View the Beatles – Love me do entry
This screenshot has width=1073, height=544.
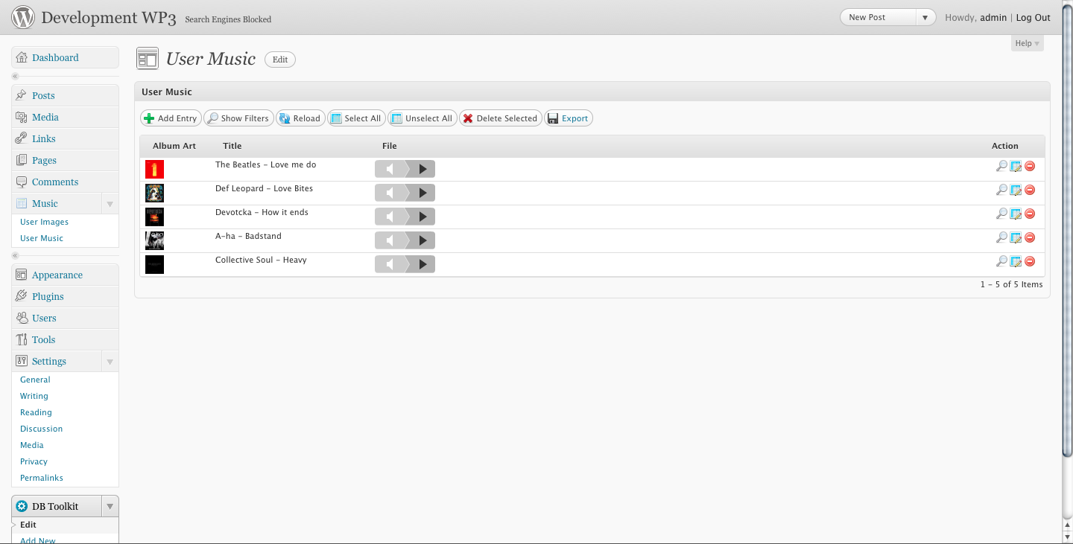pyautogui.click(x=1001, y=166)
